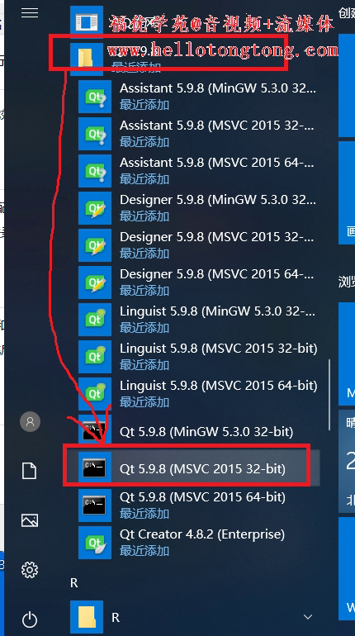The image size is (355, 636).
Task: Open Windows Settings gear
Action: click(30, 570)
